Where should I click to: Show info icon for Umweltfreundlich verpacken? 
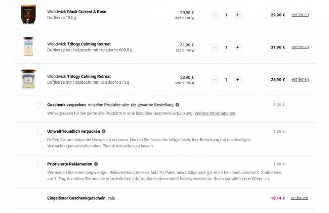104,131
